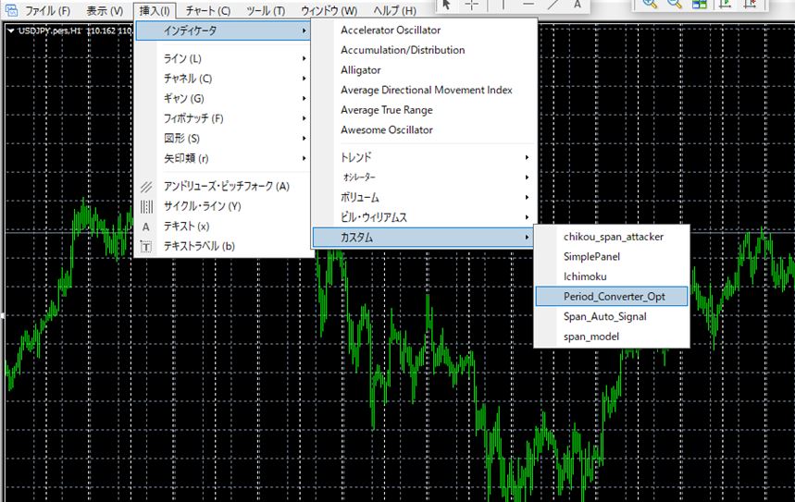Select the cursor arrow tool
The width and height of the screenshot is (795, 502).
click(x=447, y=4)
